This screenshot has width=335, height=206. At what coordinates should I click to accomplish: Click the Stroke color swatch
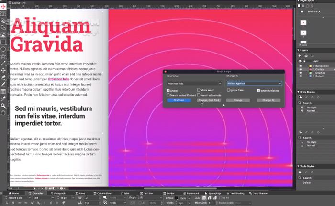click(176, 198)
